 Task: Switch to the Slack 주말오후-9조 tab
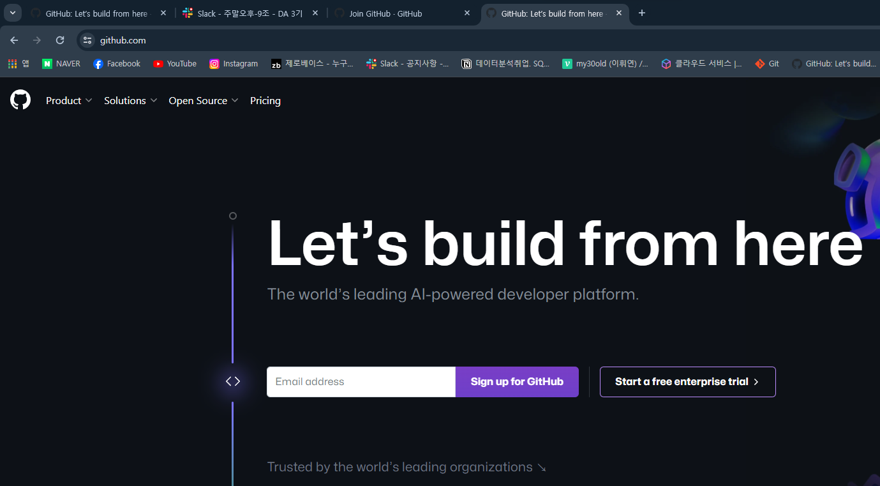click(x=246, y=12)
